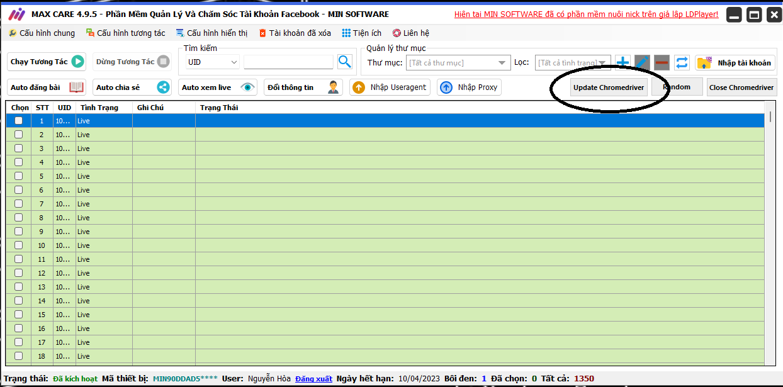Click the blue plus add folder icon
The image size is (783, 387).
[622, 62]
